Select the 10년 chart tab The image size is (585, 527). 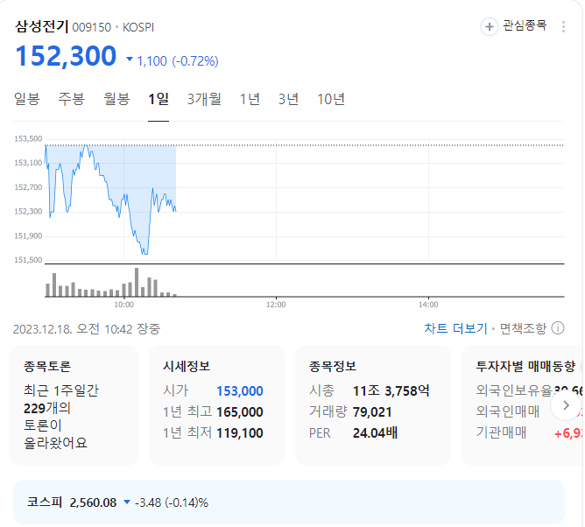(331, 99)
